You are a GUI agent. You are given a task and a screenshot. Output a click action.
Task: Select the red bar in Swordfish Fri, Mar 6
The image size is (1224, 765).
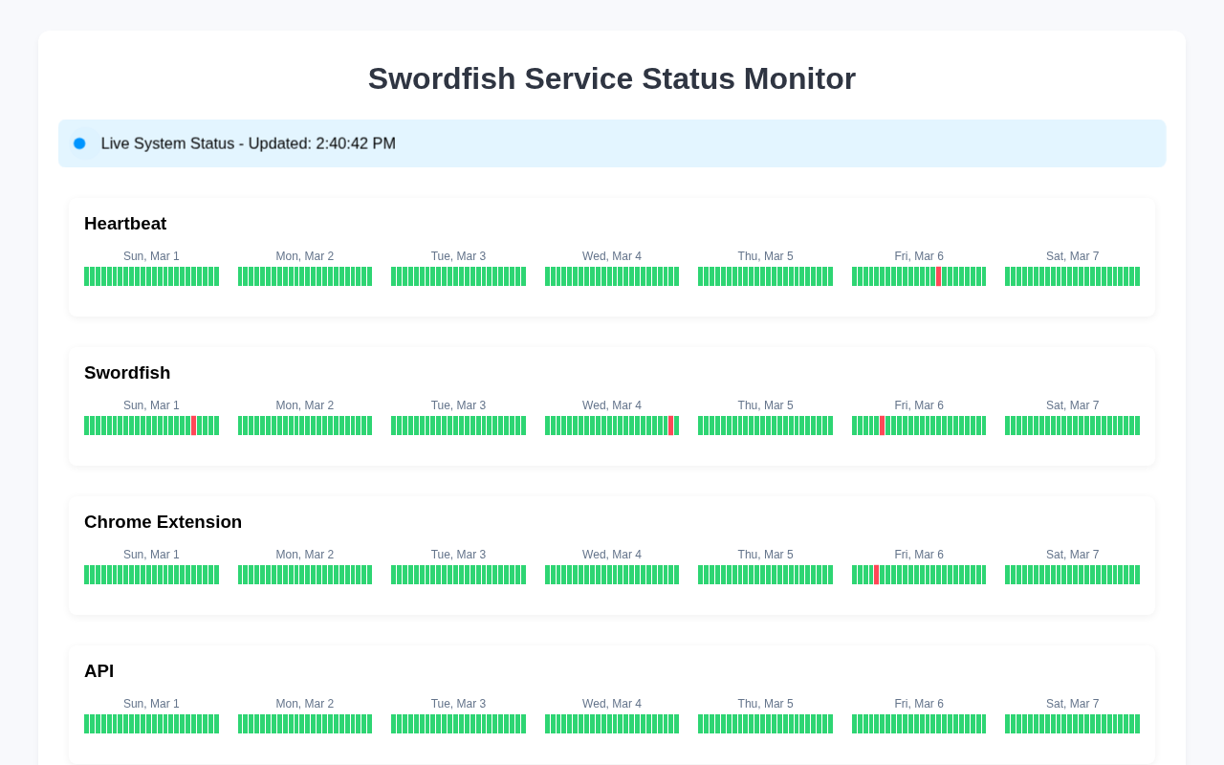pyautogui.click(x=882, y=426)
